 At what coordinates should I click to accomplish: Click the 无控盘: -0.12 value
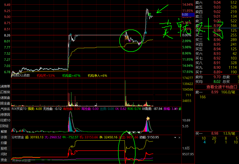52,109
